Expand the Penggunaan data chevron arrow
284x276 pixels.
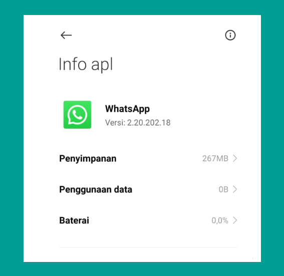point(235,189)
